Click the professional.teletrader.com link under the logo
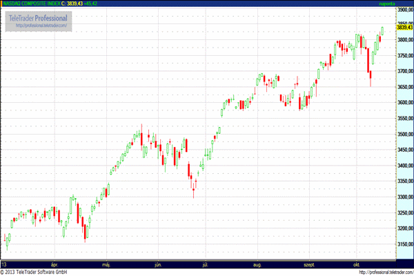The image size is (414, 276). click(x=41, y=26)
